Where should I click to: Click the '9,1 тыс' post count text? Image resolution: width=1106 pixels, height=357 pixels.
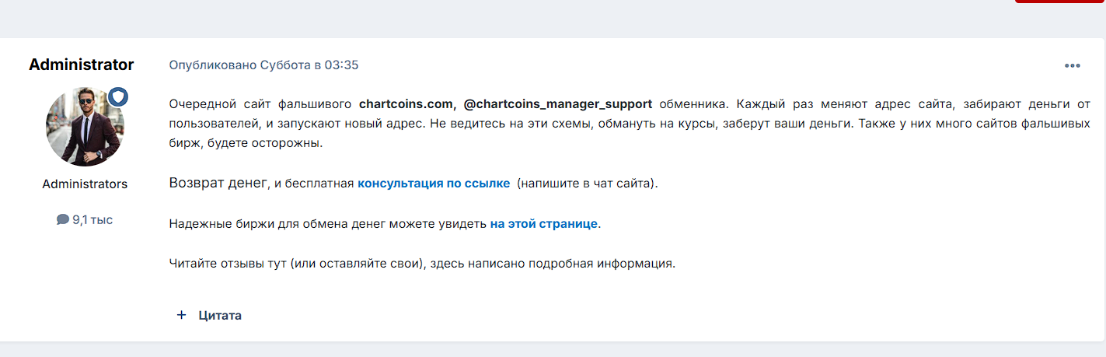pos(92,220)
